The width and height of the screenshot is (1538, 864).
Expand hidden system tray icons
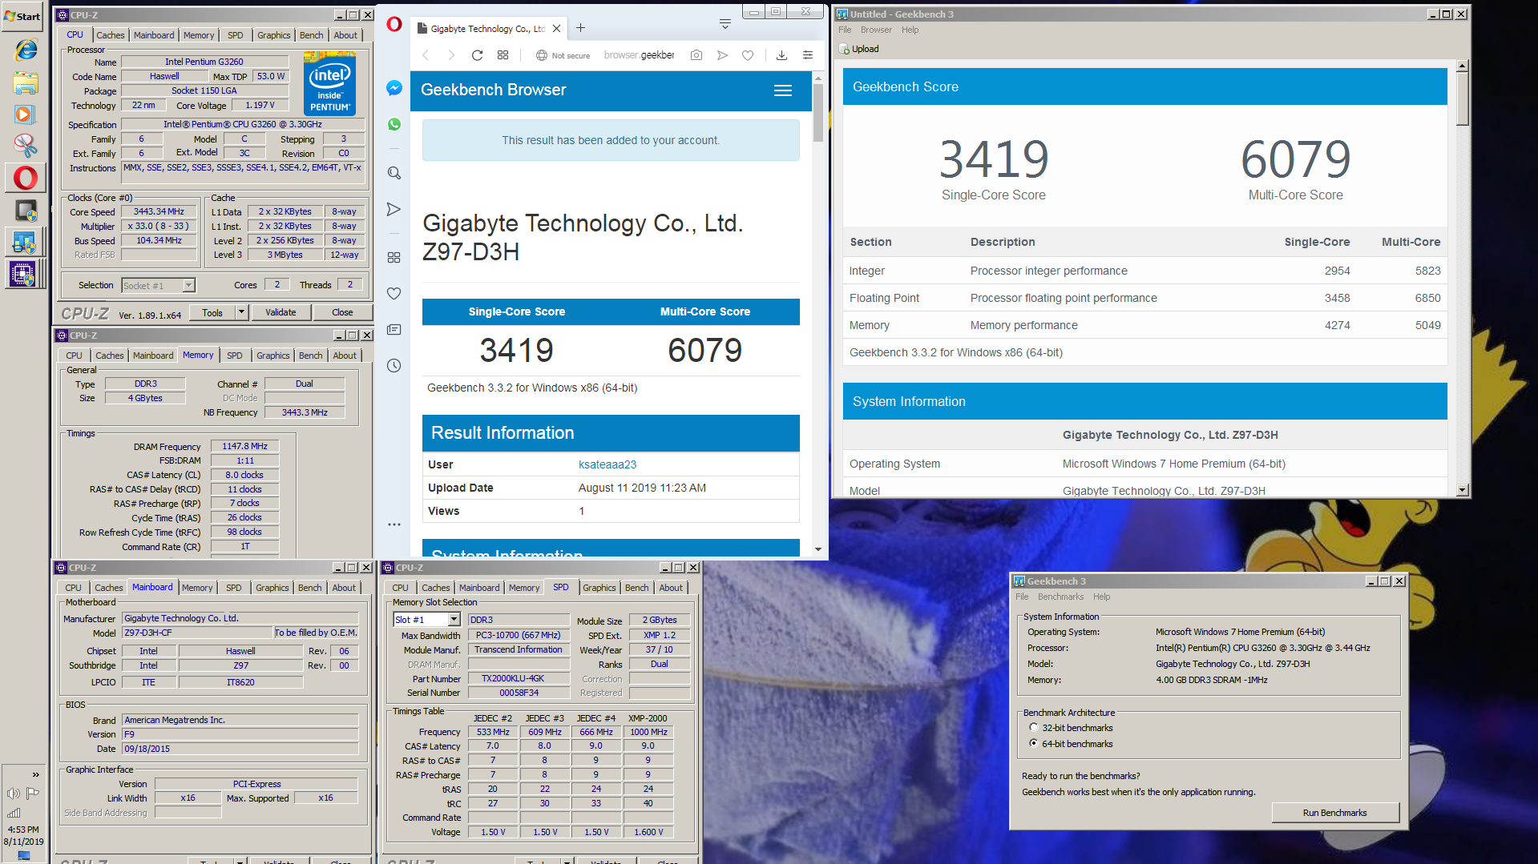(35, 774)
